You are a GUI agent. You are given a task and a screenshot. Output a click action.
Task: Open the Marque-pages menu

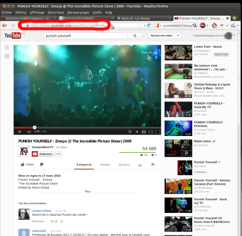tap(78, 12)
